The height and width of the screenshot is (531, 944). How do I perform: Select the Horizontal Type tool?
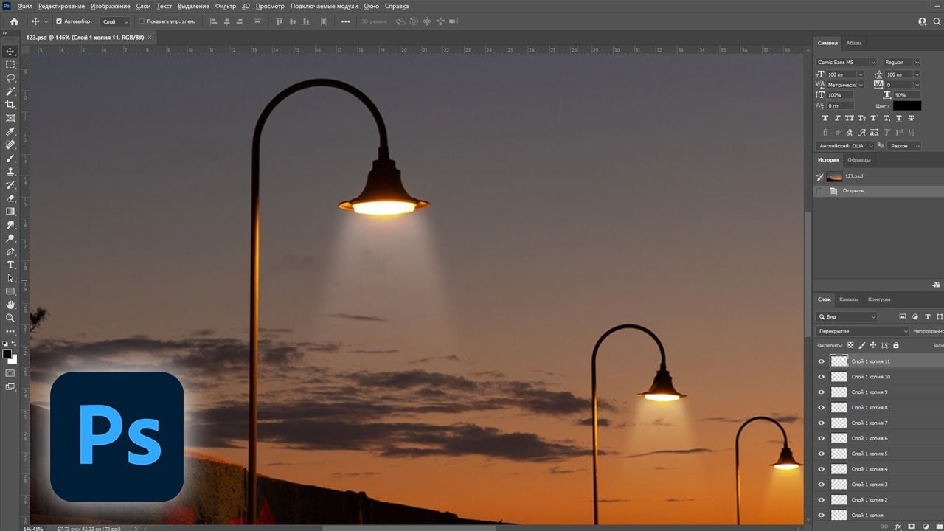10,265
